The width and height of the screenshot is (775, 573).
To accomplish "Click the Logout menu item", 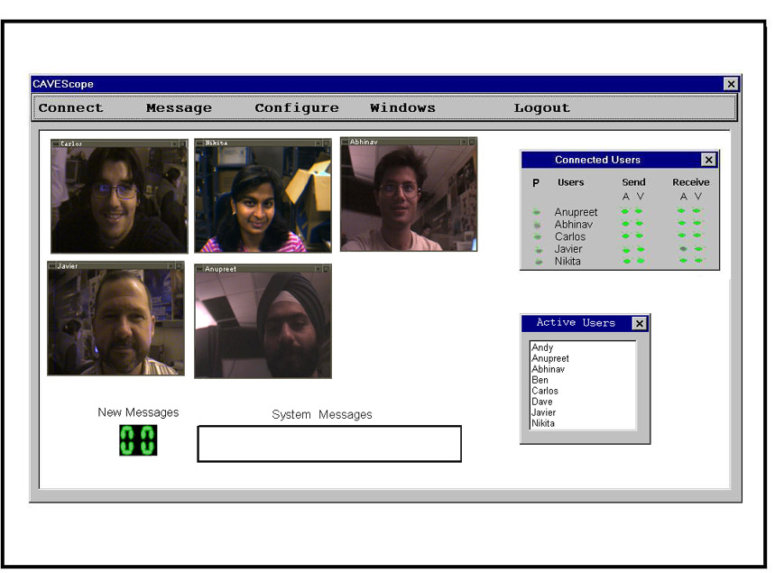I will [541, 107].
